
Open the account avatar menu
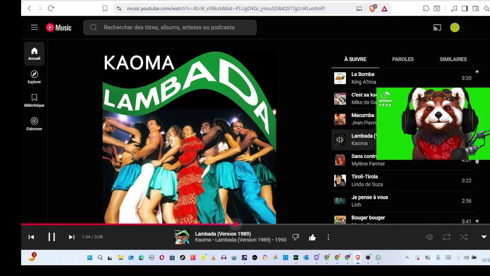tap(455, 27)
